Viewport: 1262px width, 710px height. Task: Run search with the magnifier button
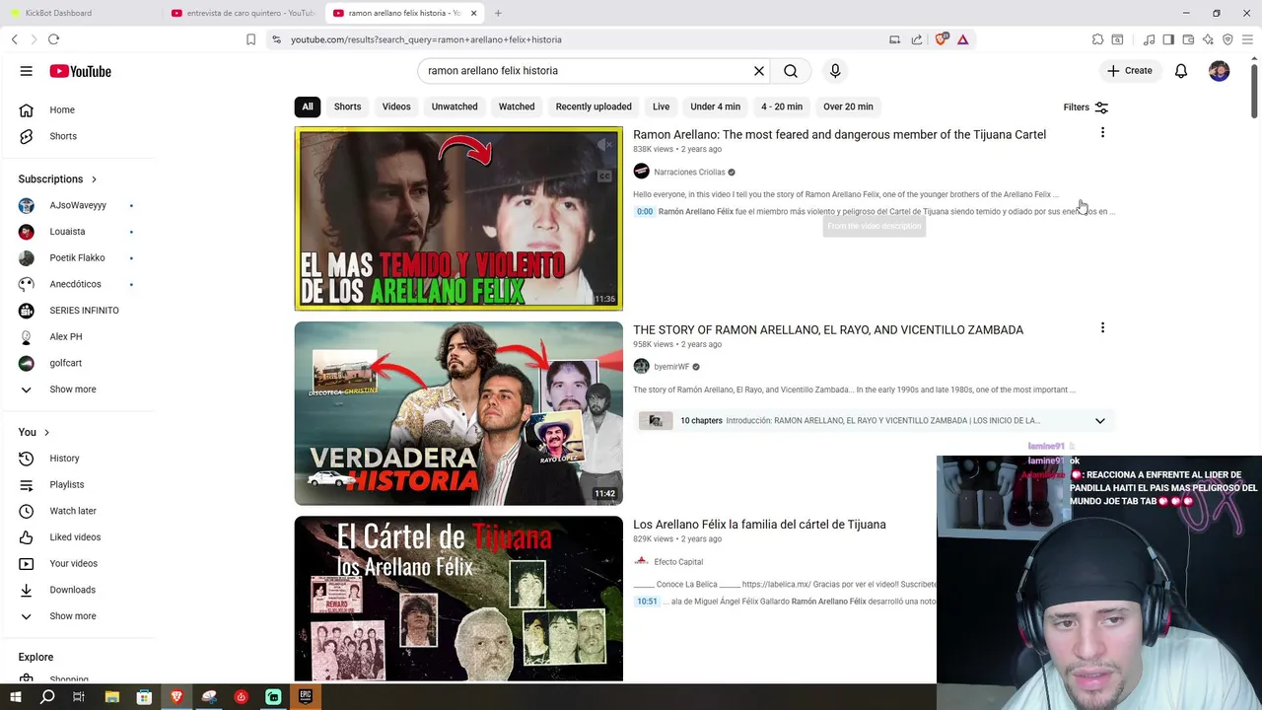791,71
